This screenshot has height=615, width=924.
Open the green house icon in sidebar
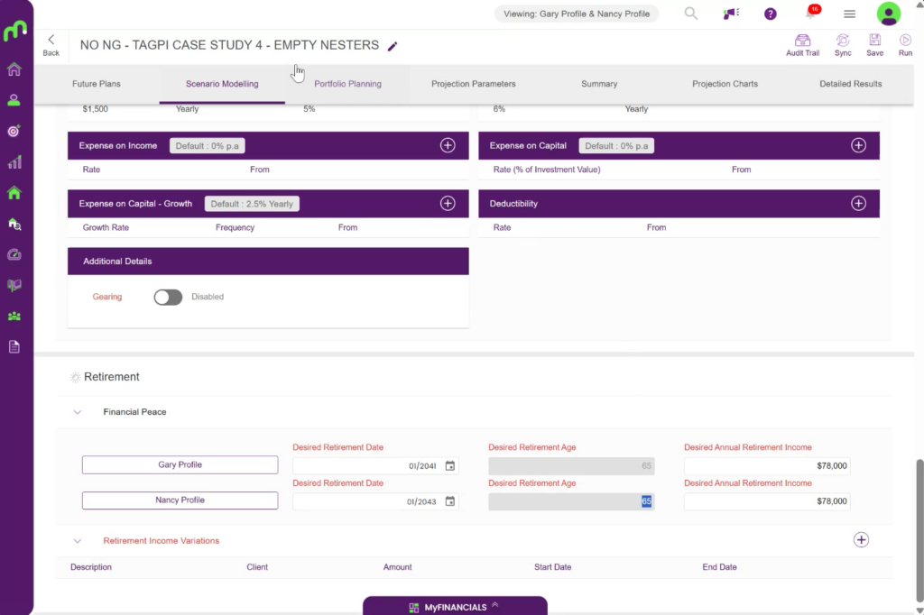coord(14,193)
